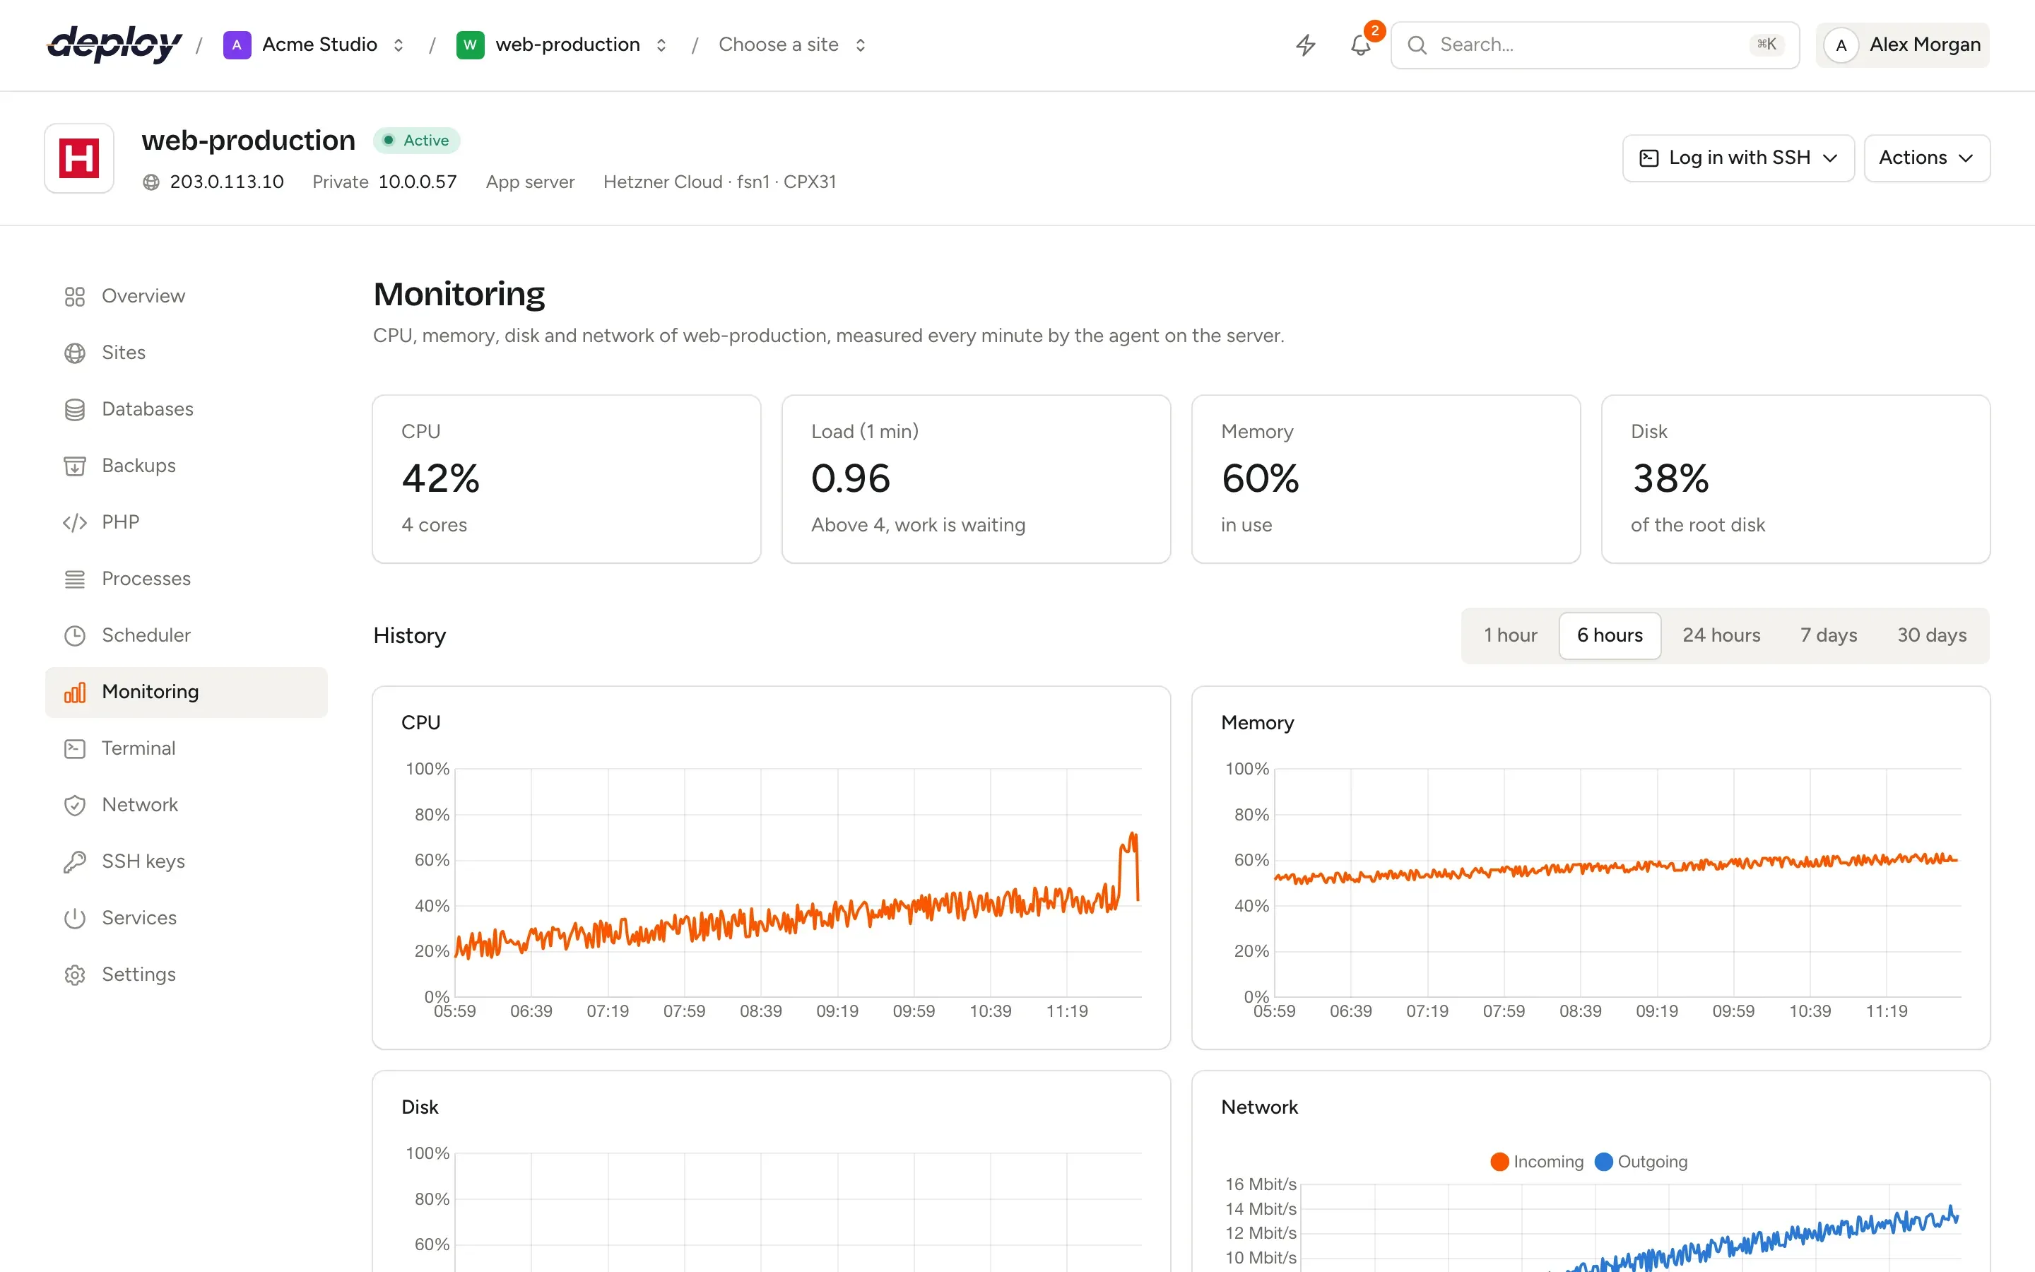Image resolution: width=2035 pixels, height=1272 pixels.
Task: Click the Hetzner server logo thumbnail
Action: point(79,158)
